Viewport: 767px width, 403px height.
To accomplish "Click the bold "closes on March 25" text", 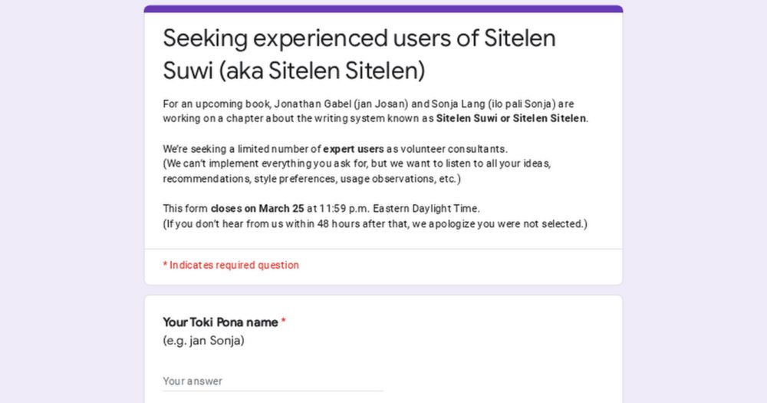I will 257,209.
